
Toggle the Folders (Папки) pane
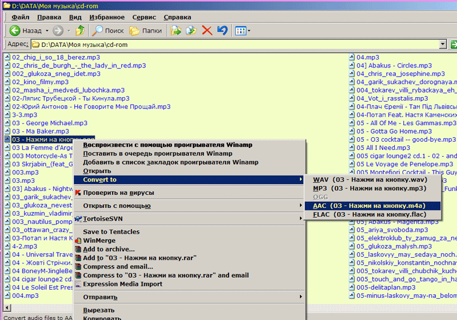pos(145,30)
